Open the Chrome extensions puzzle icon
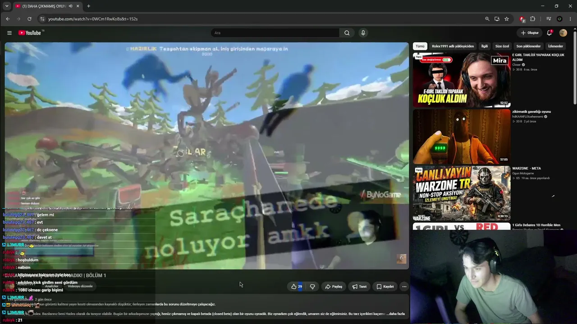 [x=533, y=19]
